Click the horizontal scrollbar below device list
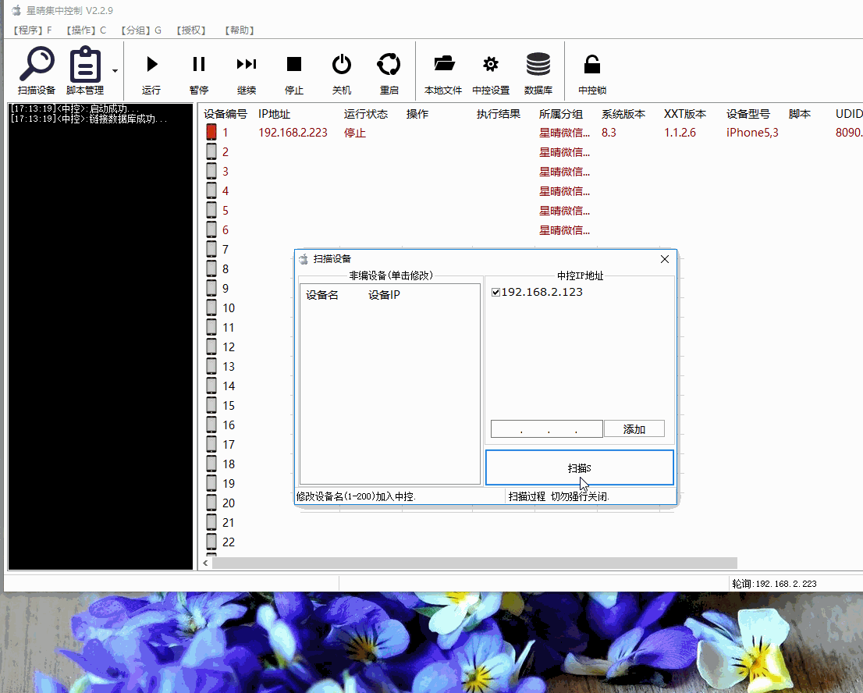The width and height of the screenshot is (863, 693). 468,562
